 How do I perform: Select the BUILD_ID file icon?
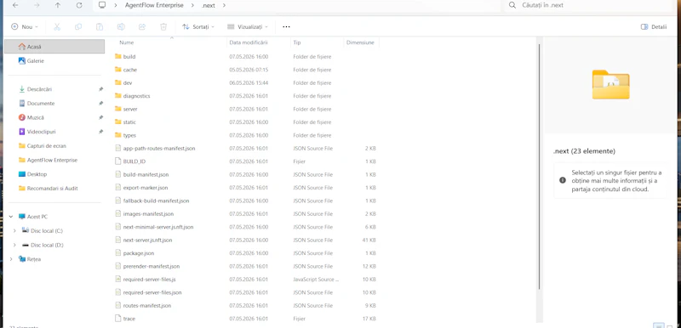pos(117,161)
